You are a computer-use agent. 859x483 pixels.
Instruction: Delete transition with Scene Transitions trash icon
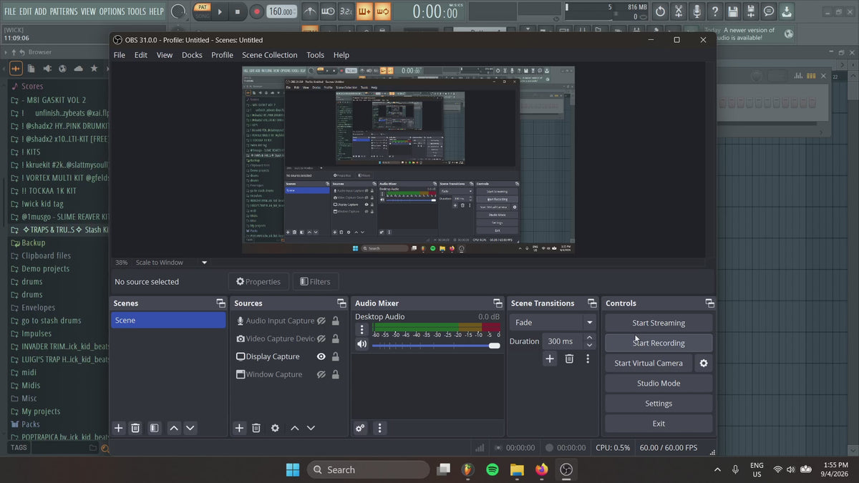(569, 358)
